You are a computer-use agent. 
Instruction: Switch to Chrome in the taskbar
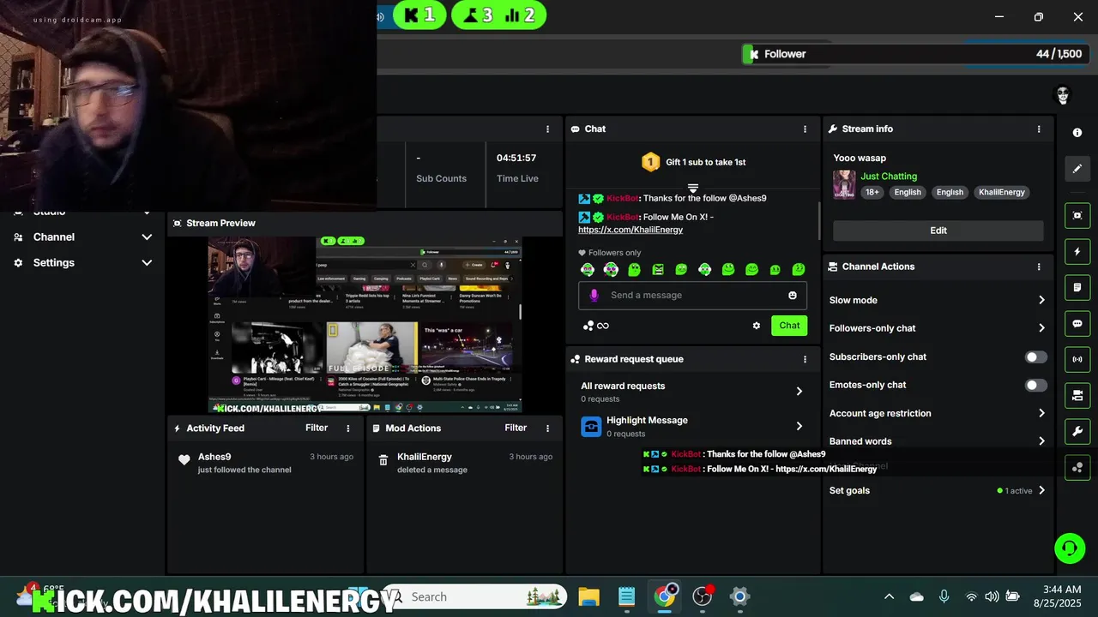pos(665,596)
